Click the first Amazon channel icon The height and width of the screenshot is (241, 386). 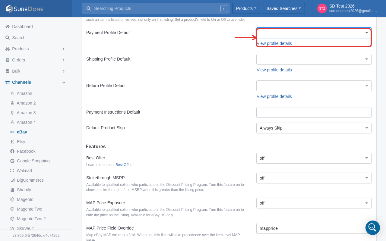[12, 93]
